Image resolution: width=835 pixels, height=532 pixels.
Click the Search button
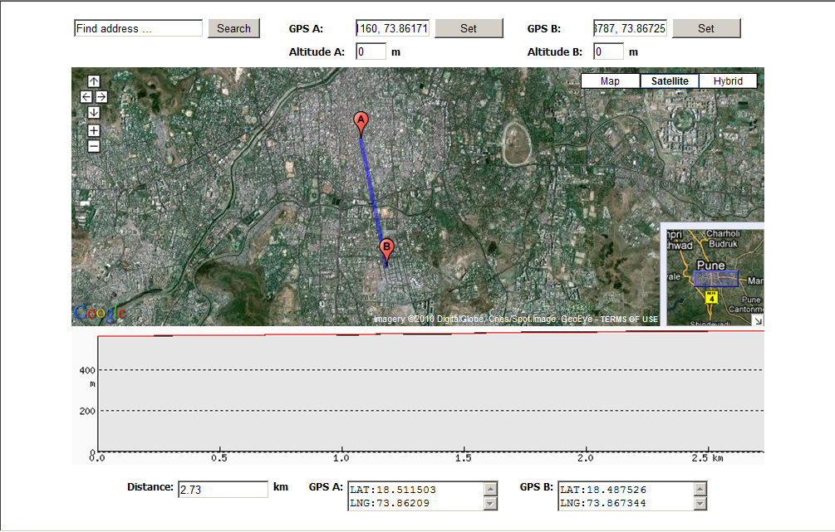[x=233, y=29]
